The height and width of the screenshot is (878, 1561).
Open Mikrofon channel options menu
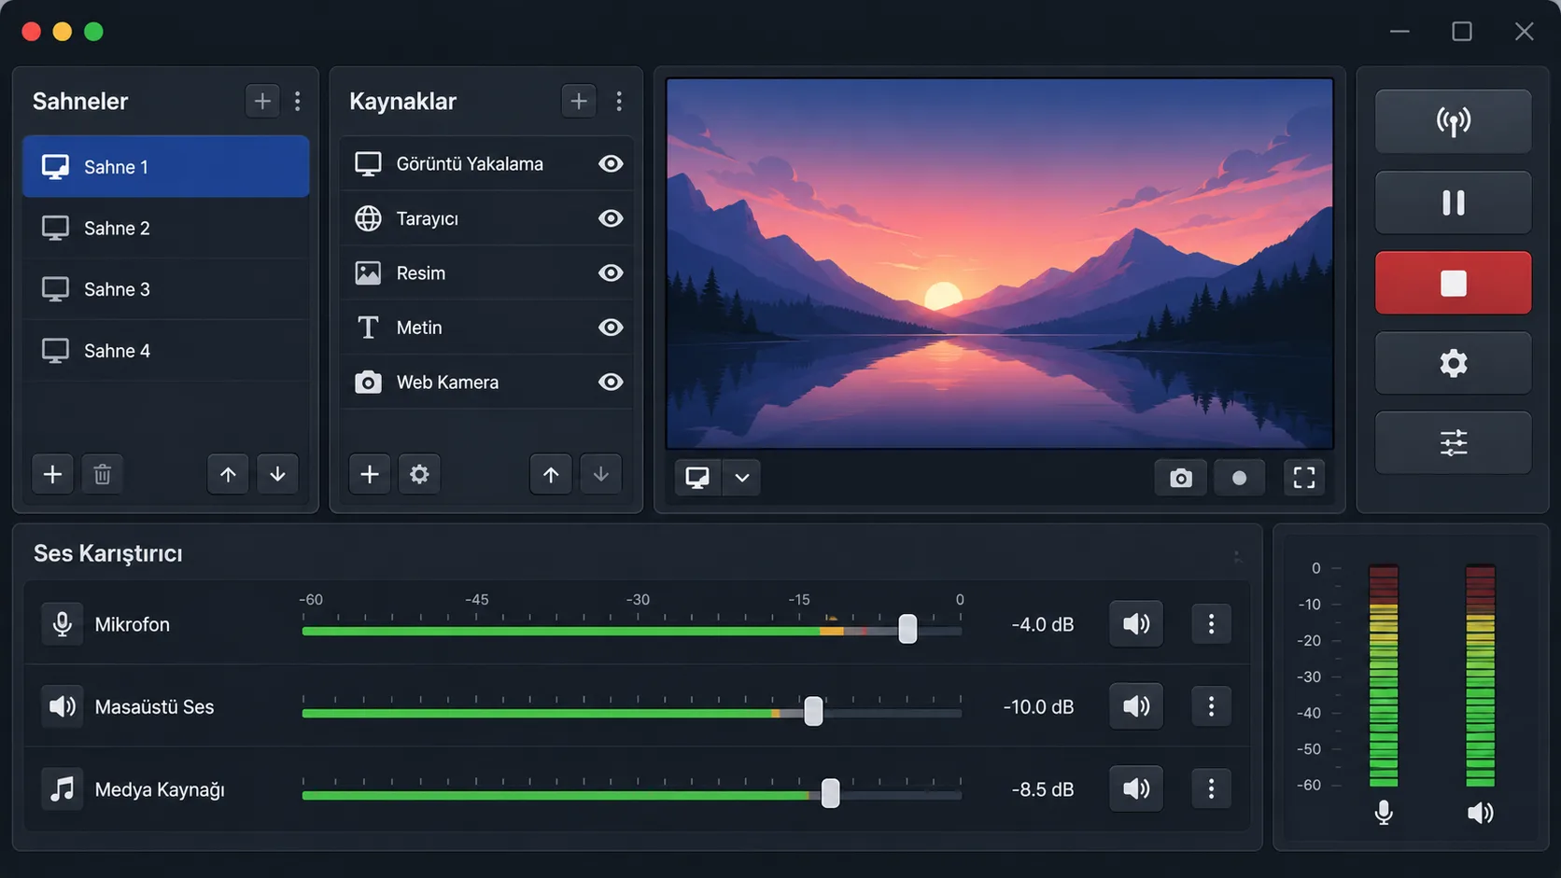click(1211, 624)
